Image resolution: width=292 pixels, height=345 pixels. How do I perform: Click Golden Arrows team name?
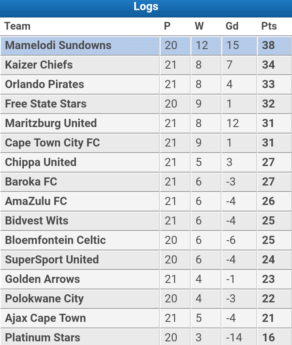43,279
